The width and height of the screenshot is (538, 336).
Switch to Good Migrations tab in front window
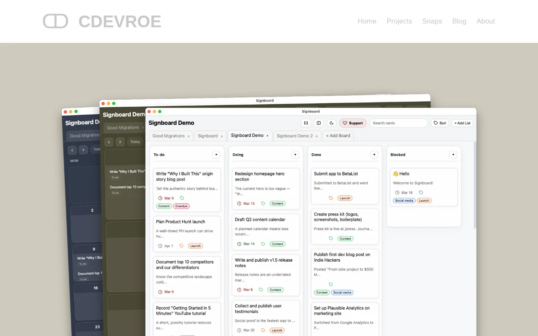click(x=169, y=136)
